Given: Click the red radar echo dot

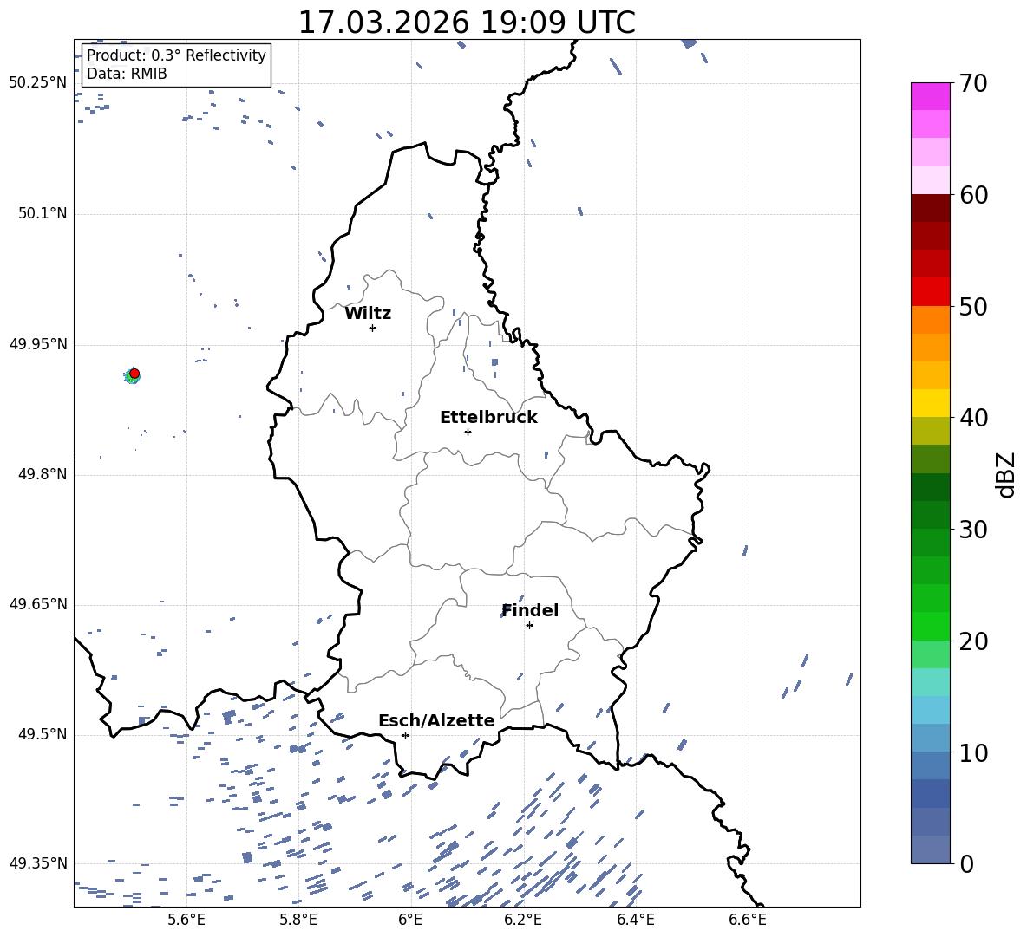Looking at the screenshot, I should [134, 374].
